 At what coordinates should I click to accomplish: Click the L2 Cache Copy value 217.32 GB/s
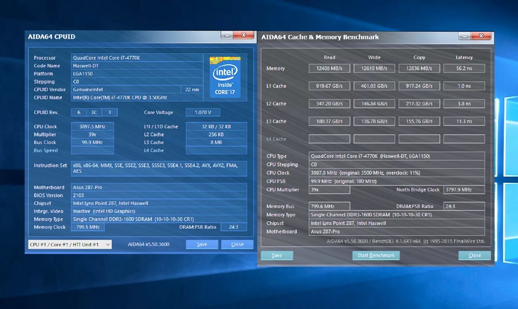pyautogui.click(x=419, y=104)
